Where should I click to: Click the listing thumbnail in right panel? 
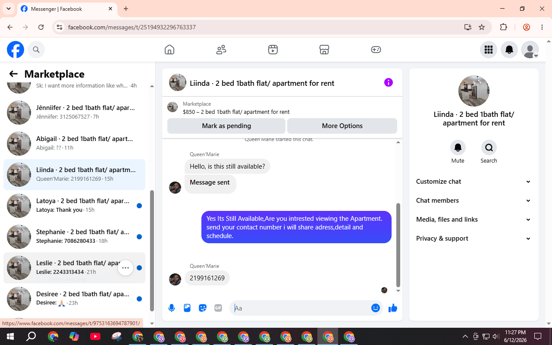pyautogui.click(x=474, y=91)
